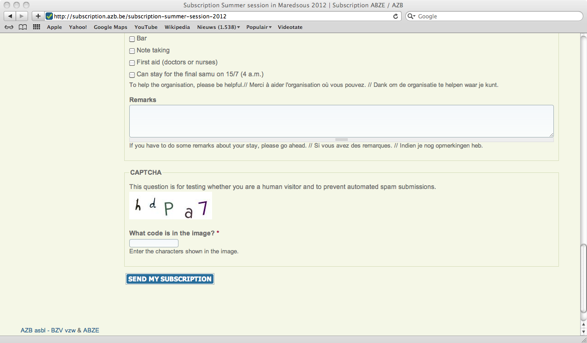
Task: Open the Yahoo! bookmark
Action: 78,27
